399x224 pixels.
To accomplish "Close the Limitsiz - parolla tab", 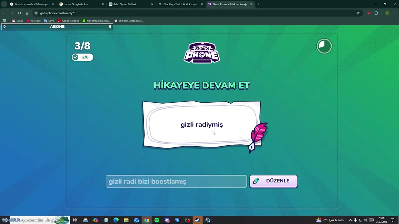I will coord(53,4).
